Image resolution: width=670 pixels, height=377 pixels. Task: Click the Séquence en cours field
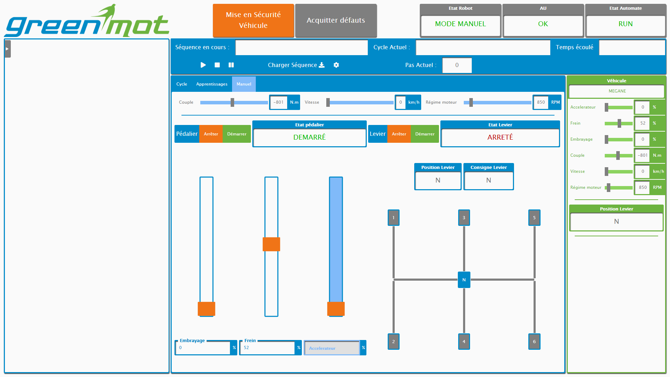pyautogui.click(x=301, y=47)
